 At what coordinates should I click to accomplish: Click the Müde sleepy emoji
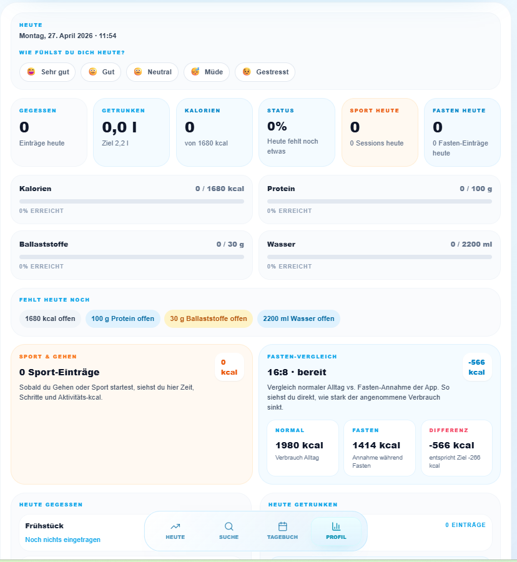[195, 72]
